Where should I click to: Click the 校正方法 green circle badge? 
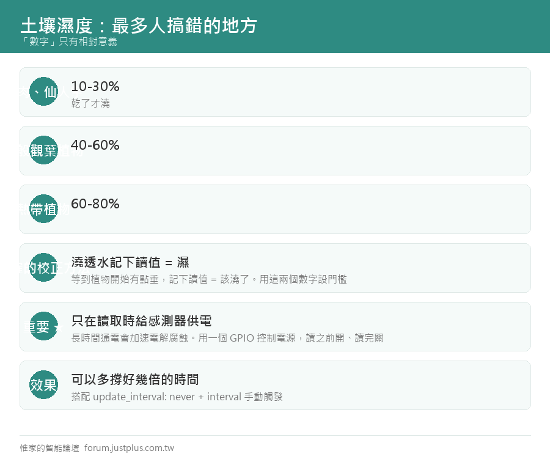(43, 267)
